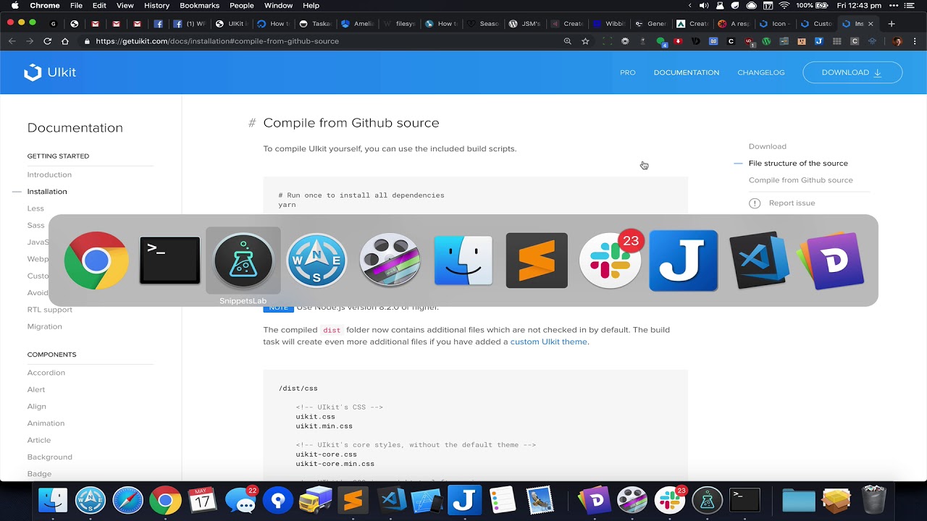The image size is (927, 521).
Task: Select Finder in the app switcher
Action: tap(463, 260)
